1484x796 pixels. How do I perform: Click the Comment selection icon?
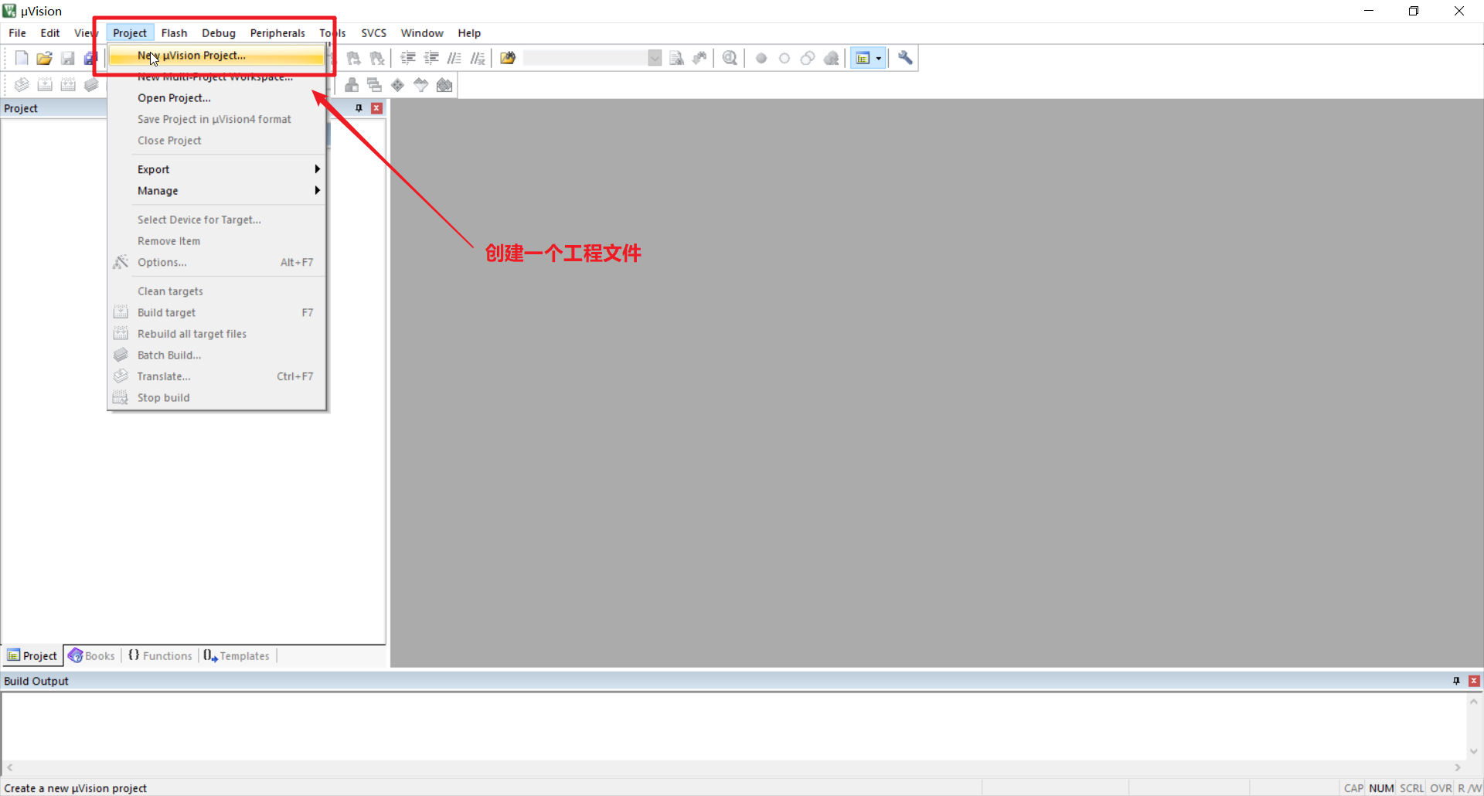[454, 58]
